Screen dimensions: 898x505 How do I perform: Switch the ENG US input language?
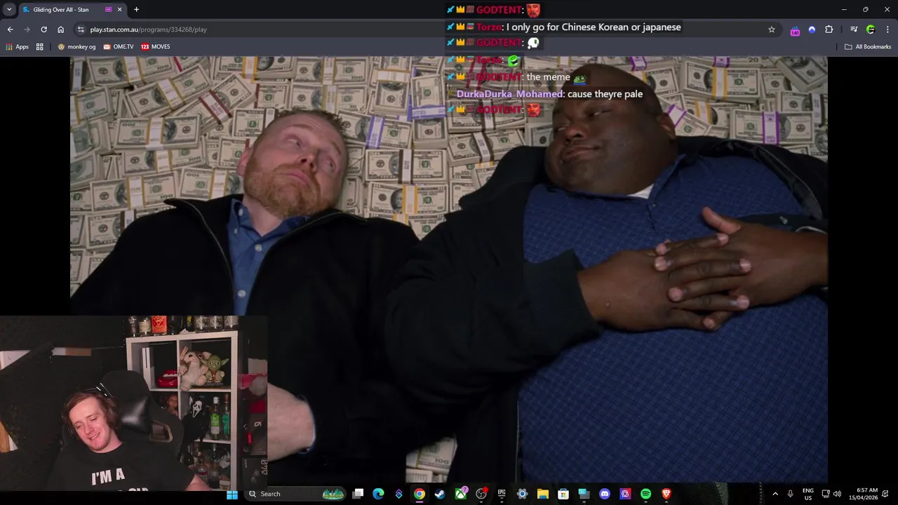coord(808,494)
